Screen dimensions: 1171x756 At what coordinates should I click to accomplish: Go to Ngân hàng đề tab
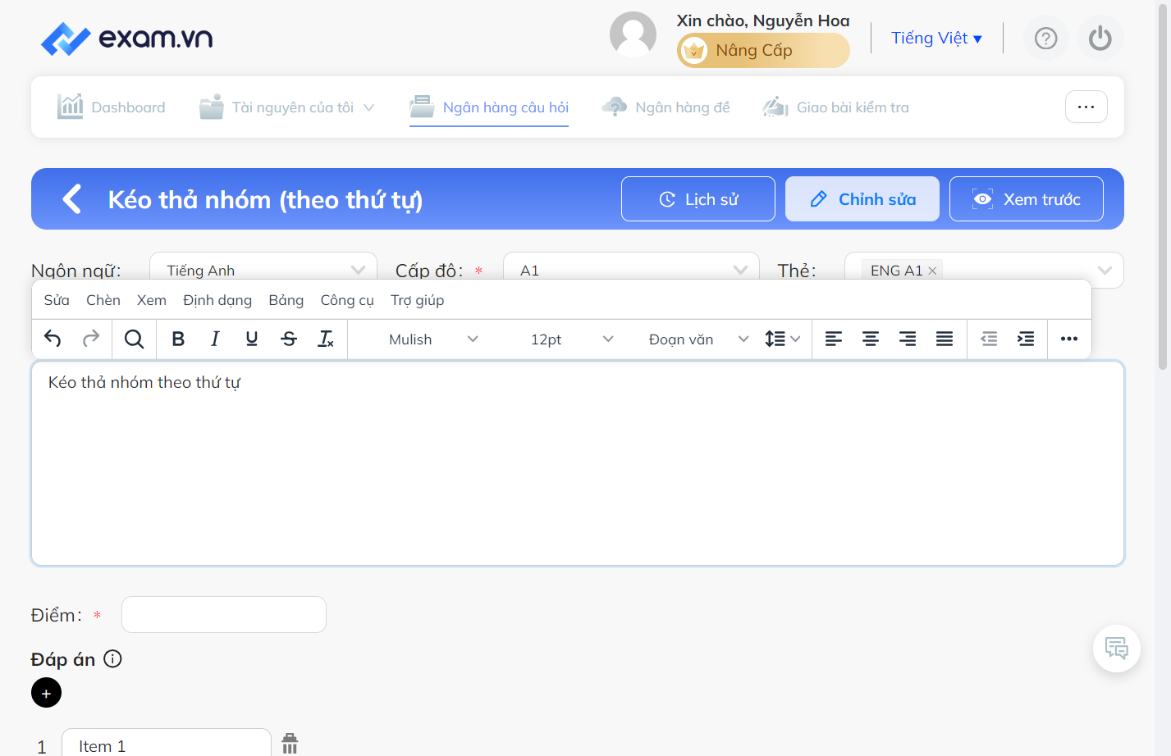pos(666,107)
